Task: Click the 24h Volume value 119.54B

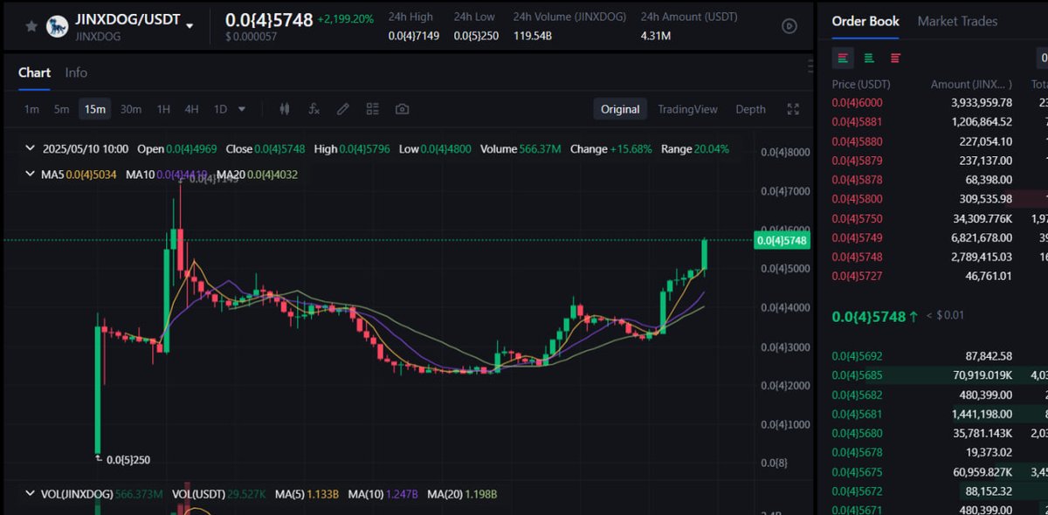Action: [x=532, y=36]
